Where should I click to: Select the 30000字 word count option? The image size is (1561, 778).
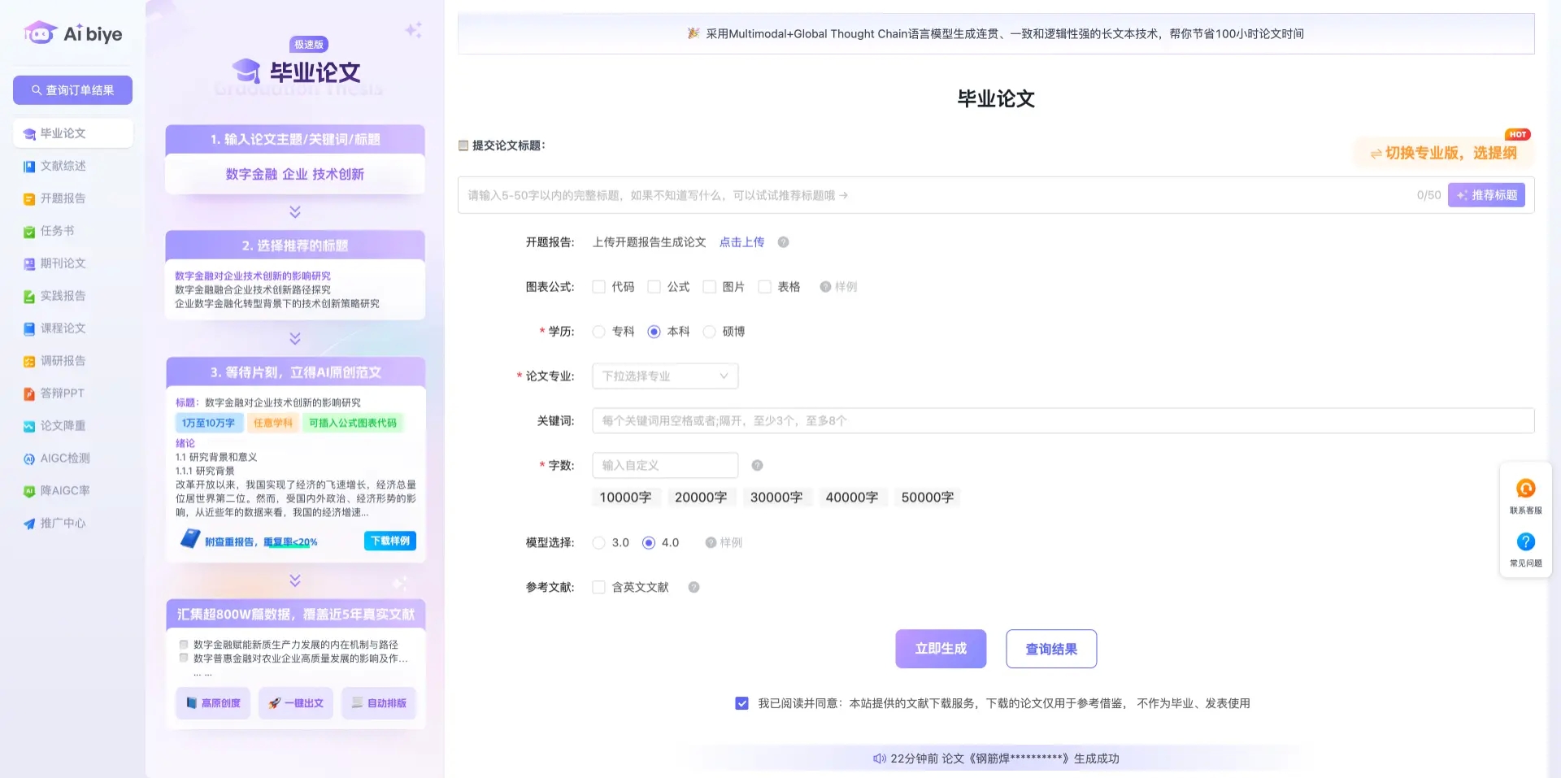pos(777,497)
